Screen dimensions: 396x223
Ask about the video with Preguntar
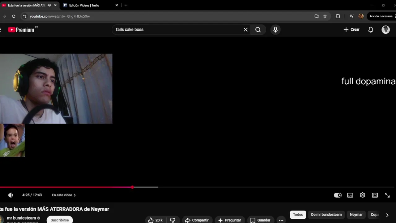[230, 220]
